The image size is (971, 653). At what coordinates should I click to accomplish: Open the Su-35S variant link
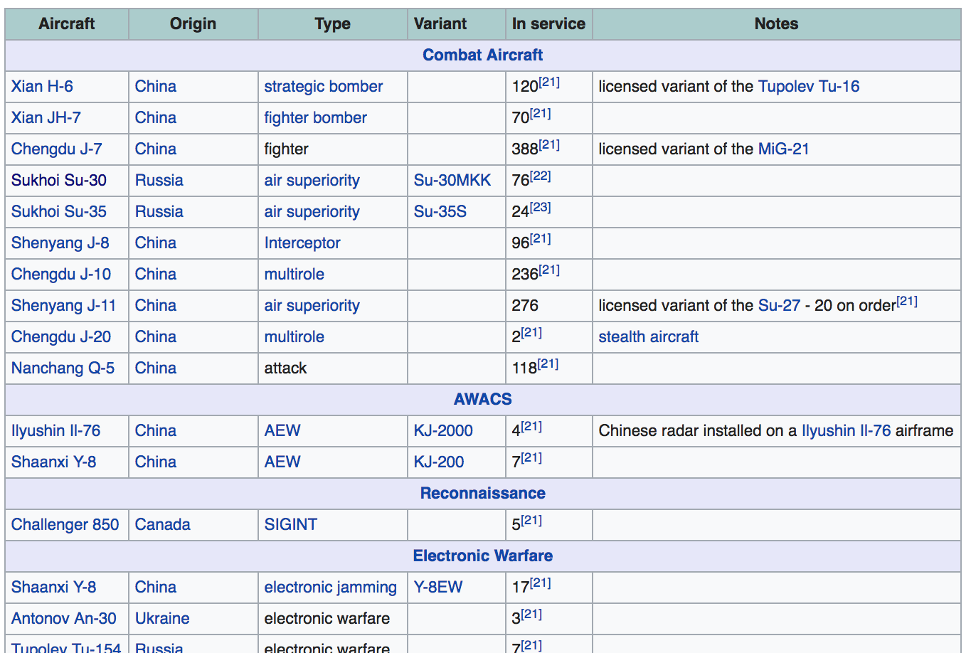440,212
